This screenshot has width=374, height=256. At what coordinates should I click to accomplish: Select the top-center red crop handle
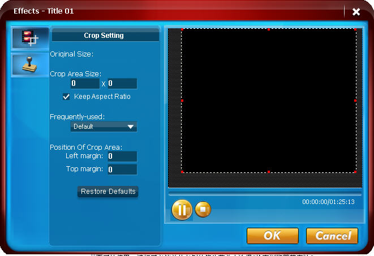tap(269, 29)
